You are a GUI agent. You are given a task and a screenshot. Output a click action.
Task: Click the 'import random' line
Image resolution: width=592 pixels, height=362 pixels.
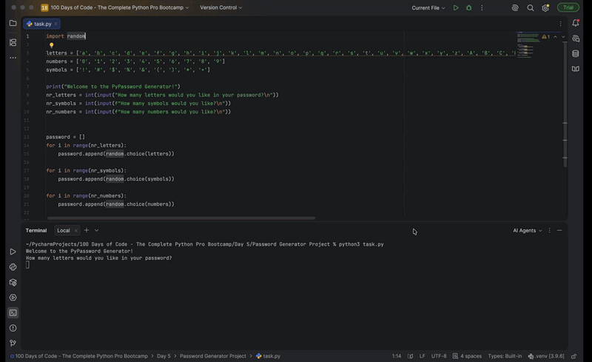[66, 36]
